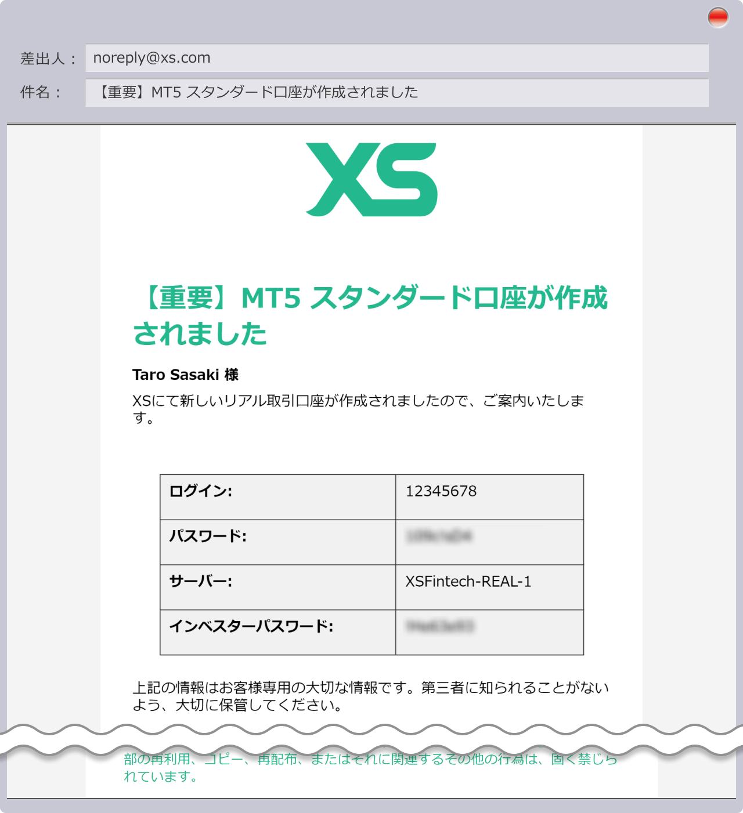Click the ログイン: label cell
This screenshot has height=813, width=743.
(x=278, y=497)
